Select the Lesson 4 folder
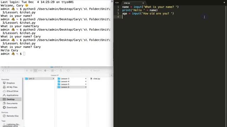Image resolution: width=227 pixels, height=127 pixels. [x=65, y=81]
